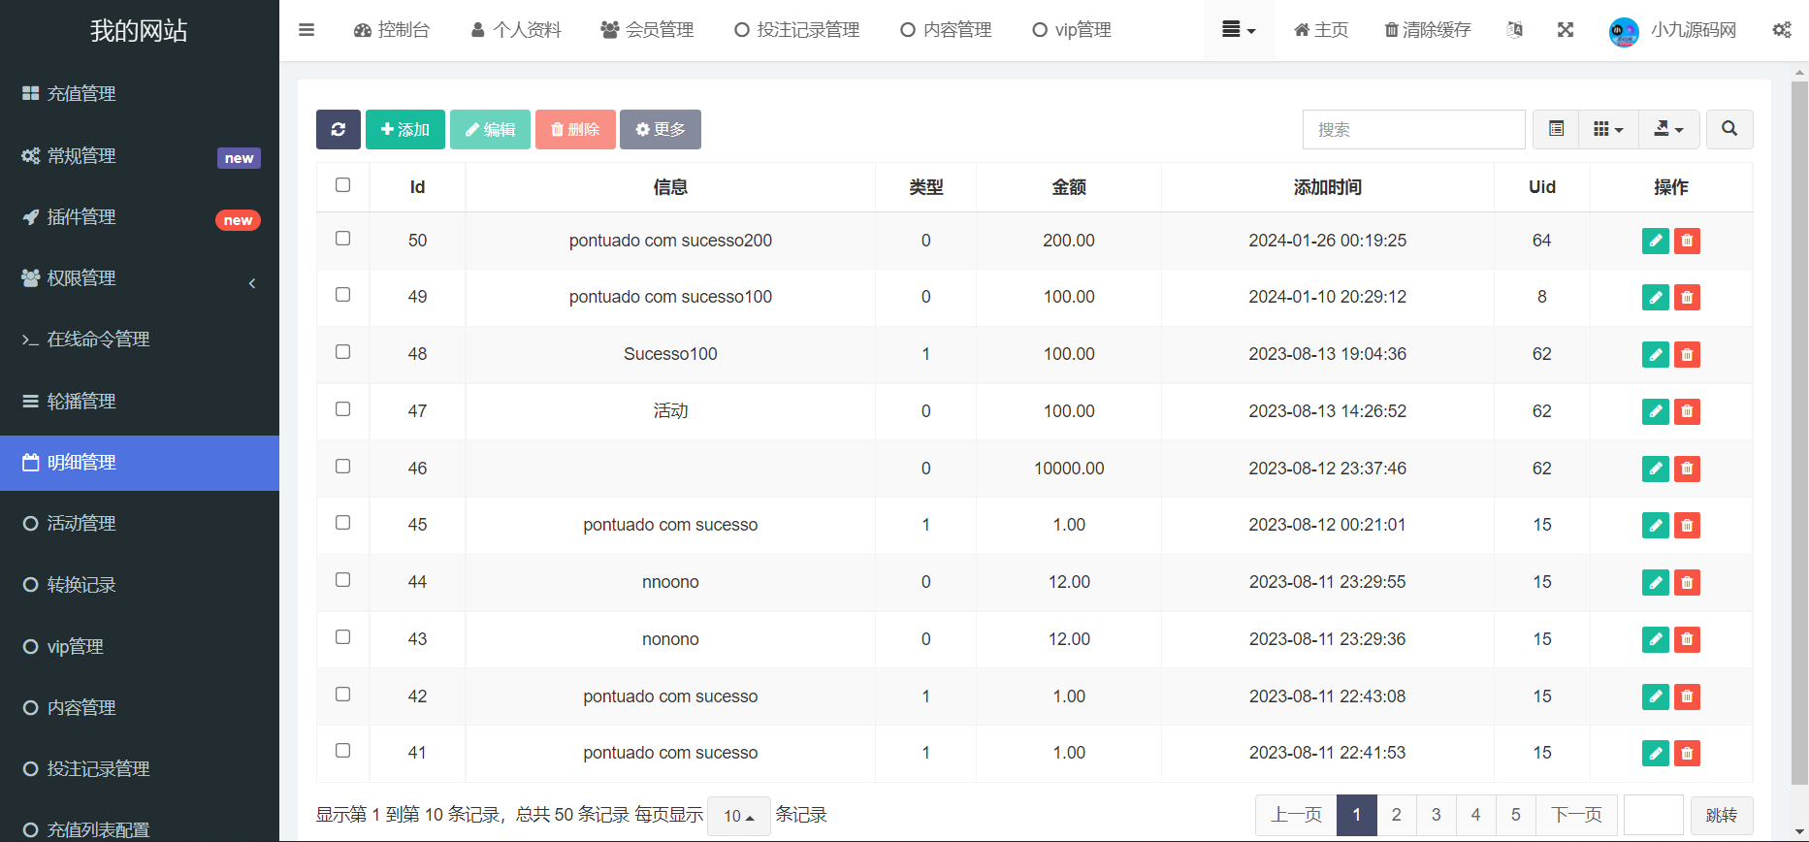Open the top bar list menu dropdown
The height and width of the screenshot is (842, 1809).
pos(1239,30)
